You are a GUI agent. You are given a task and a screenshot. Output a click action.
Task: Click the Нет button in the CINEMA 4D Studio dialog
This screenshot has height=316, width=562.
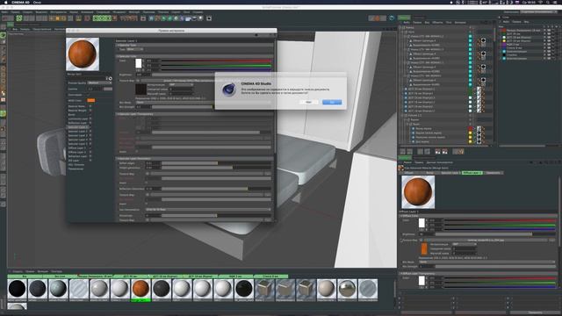pyautogui.click(x=308, y=102)
